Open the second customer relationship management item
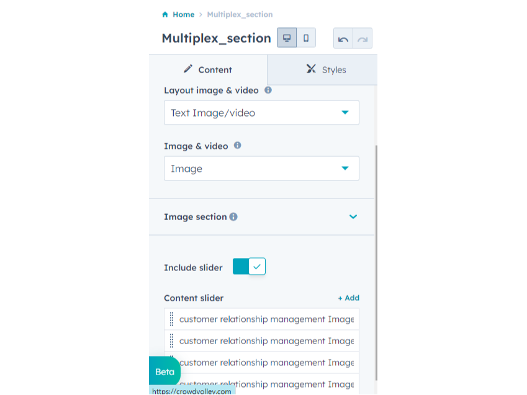This screenshot has width=527, height=395. click(266, 341)
